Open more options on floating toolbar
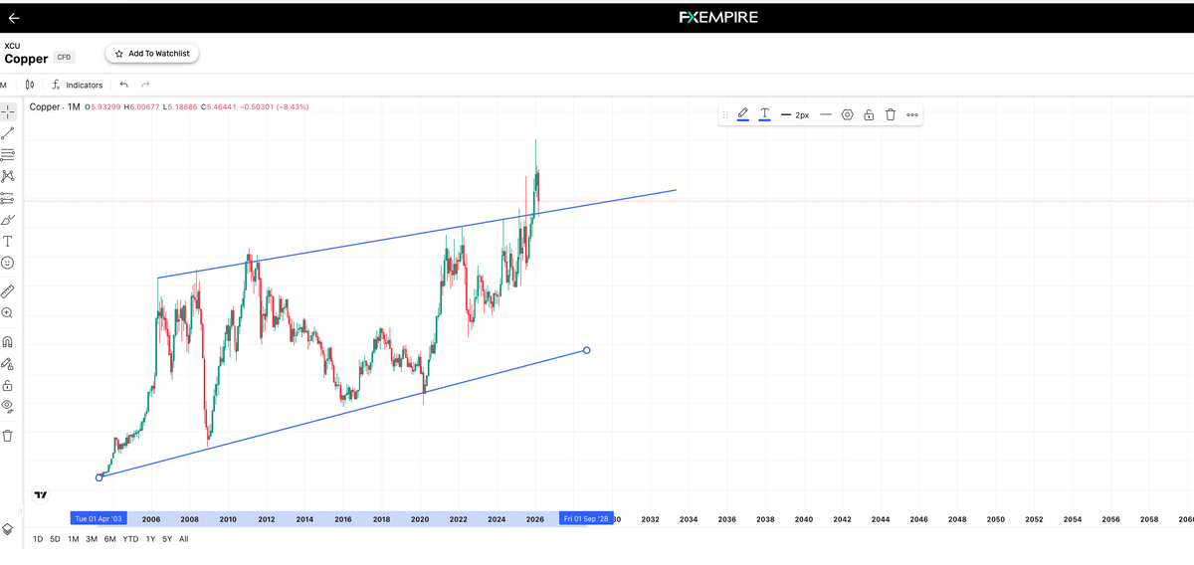 912,114
